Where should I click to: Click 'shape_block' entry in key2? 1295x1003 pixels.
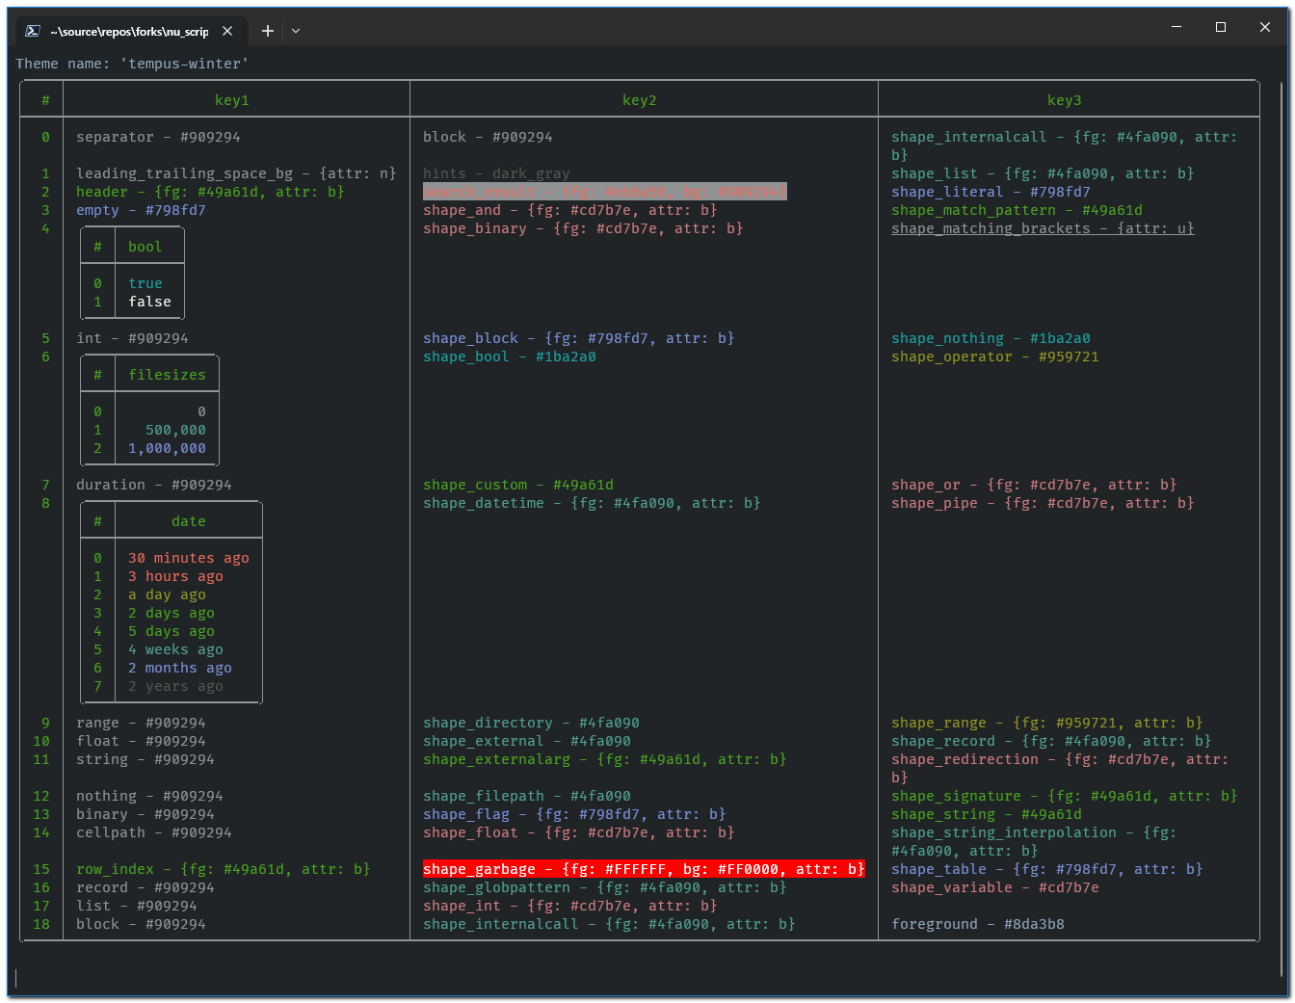click(x=579, y=338)
